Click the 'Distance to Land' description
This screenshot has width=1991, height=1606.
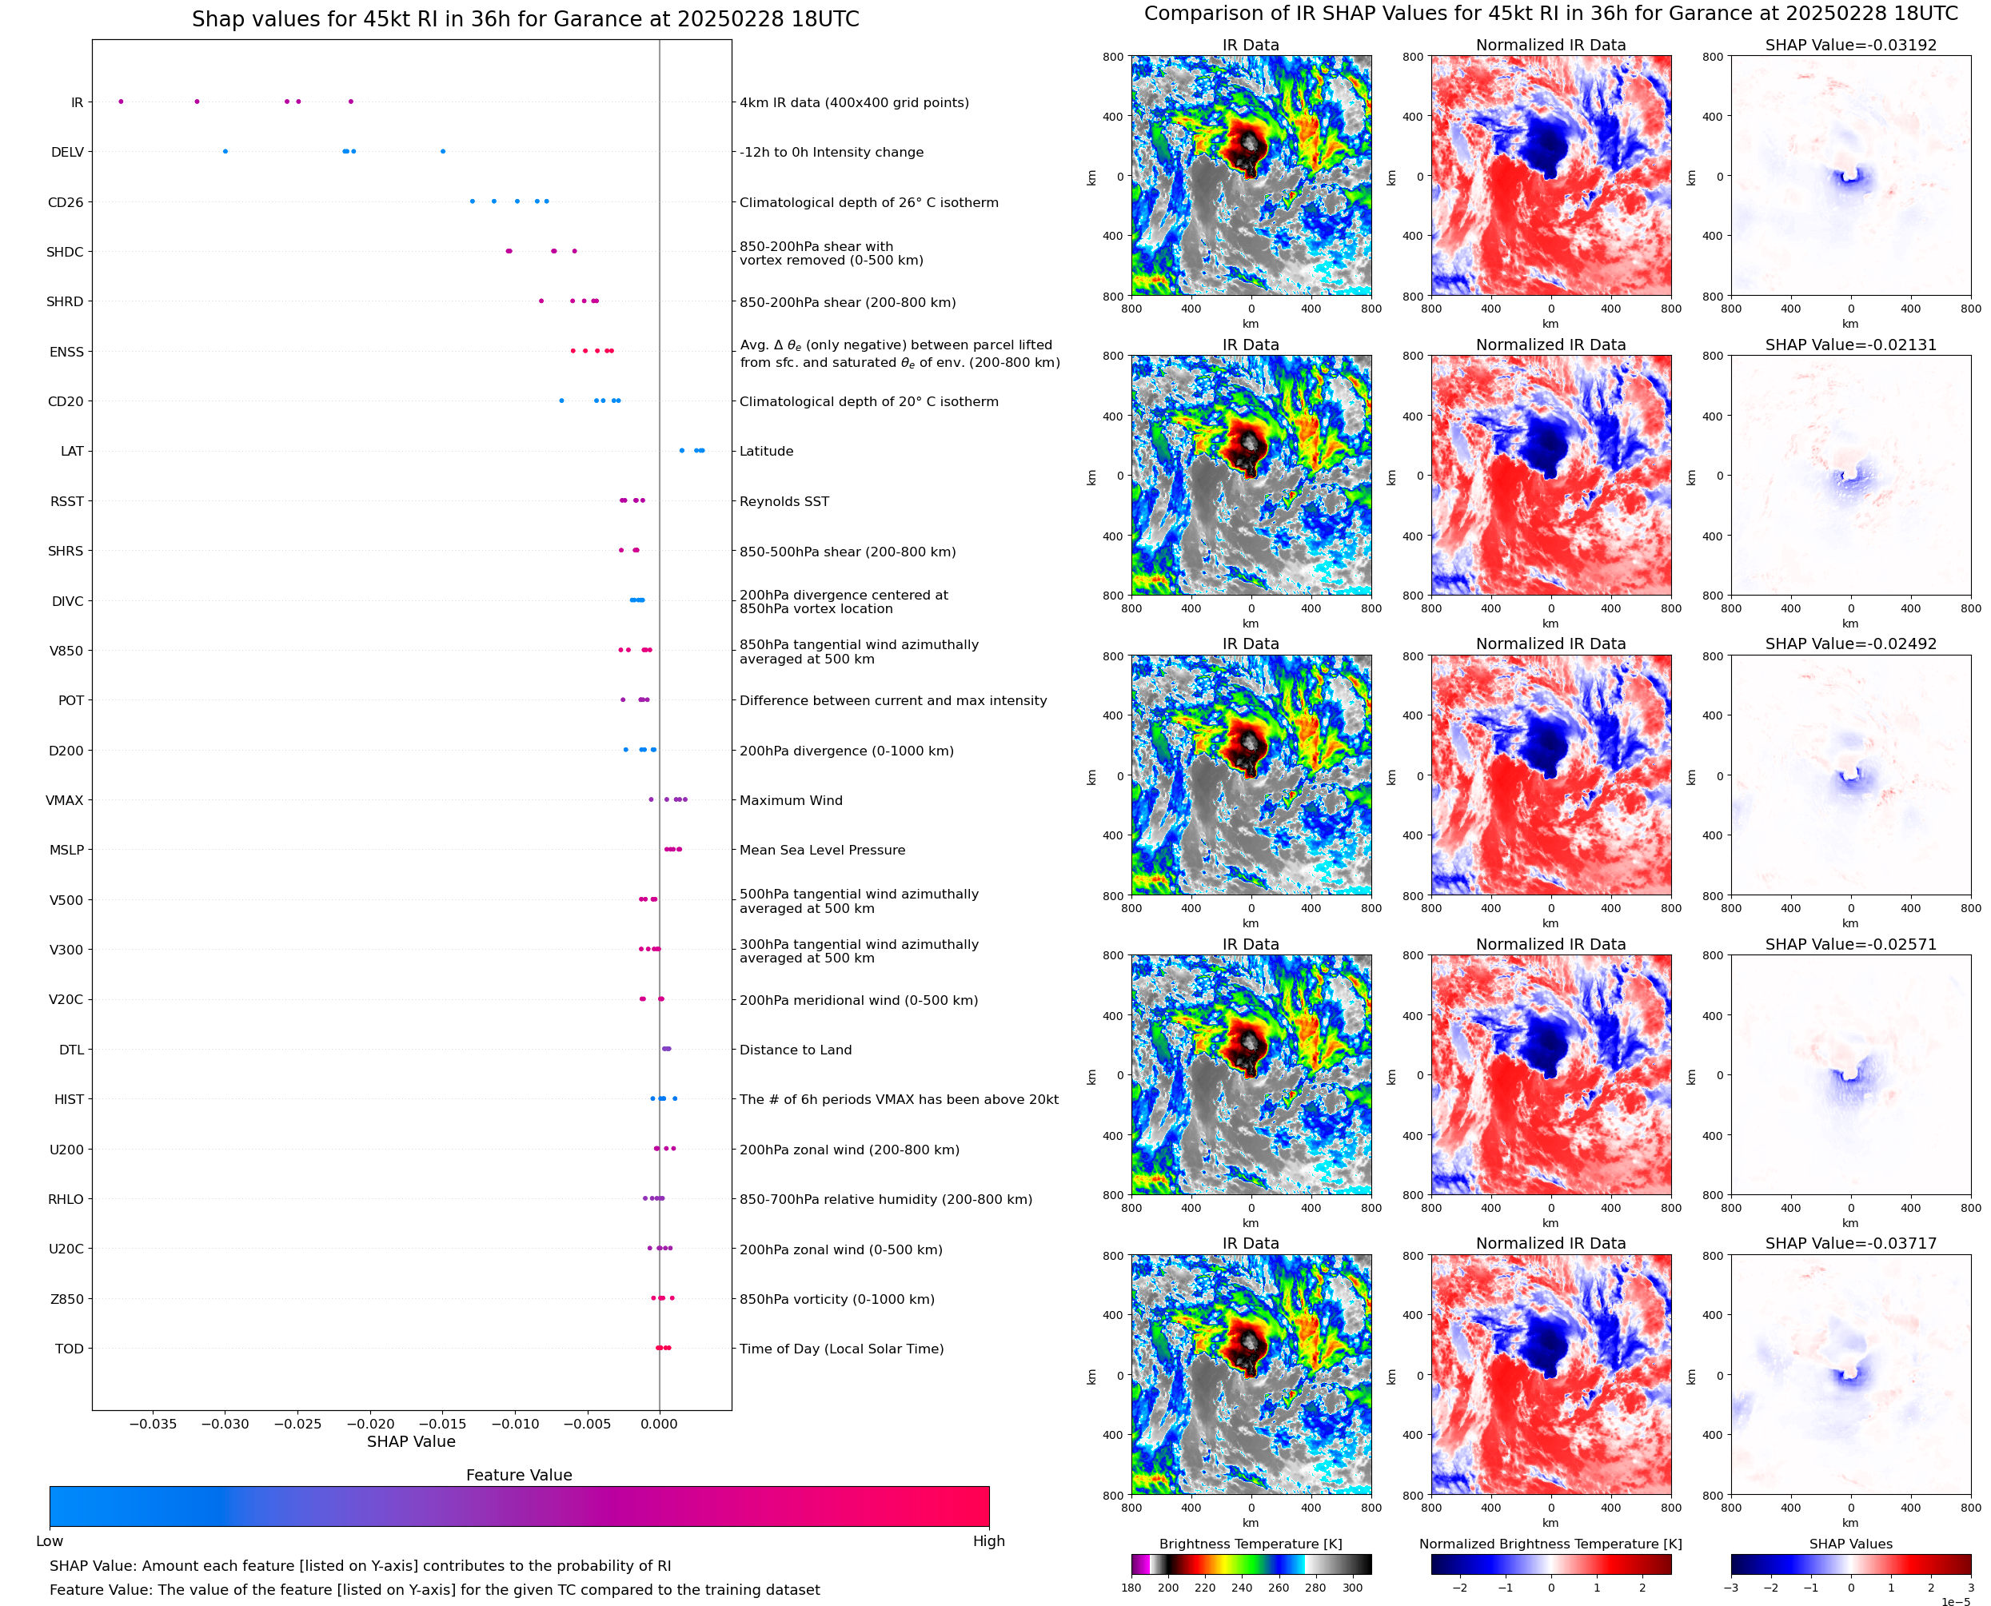796,1050
